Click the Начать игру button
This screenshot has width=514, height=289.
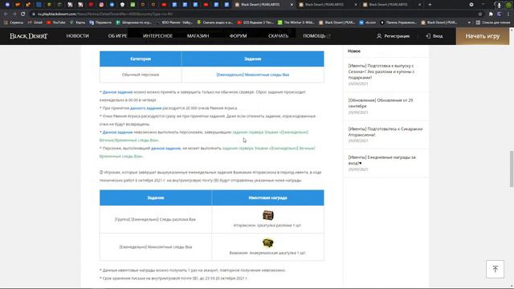tap(483, 36)
